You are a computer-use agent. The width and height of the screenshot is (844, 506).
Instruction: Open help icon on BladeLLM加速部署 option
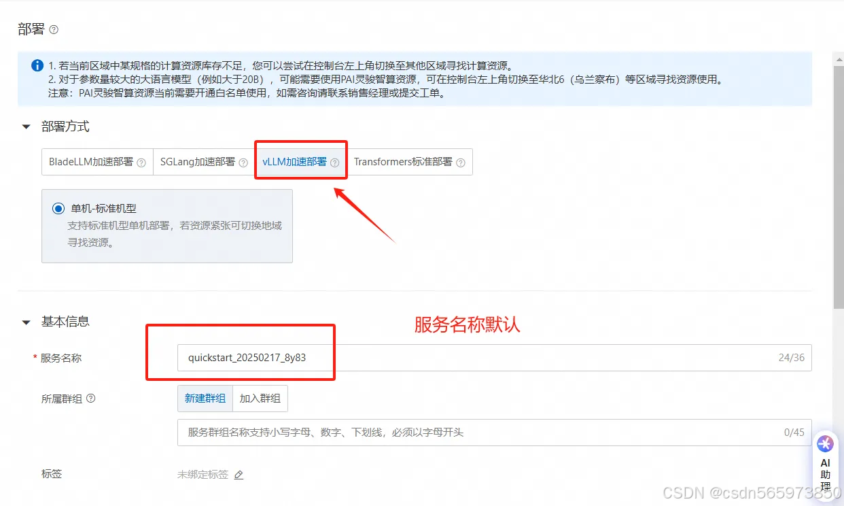141,163
